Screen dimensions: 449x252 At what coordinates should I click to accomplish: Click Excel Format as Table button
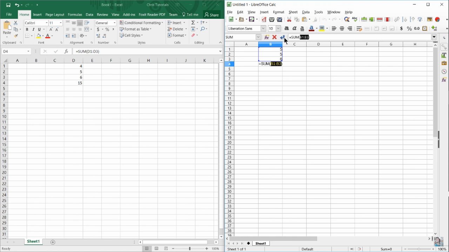[135, 29]
